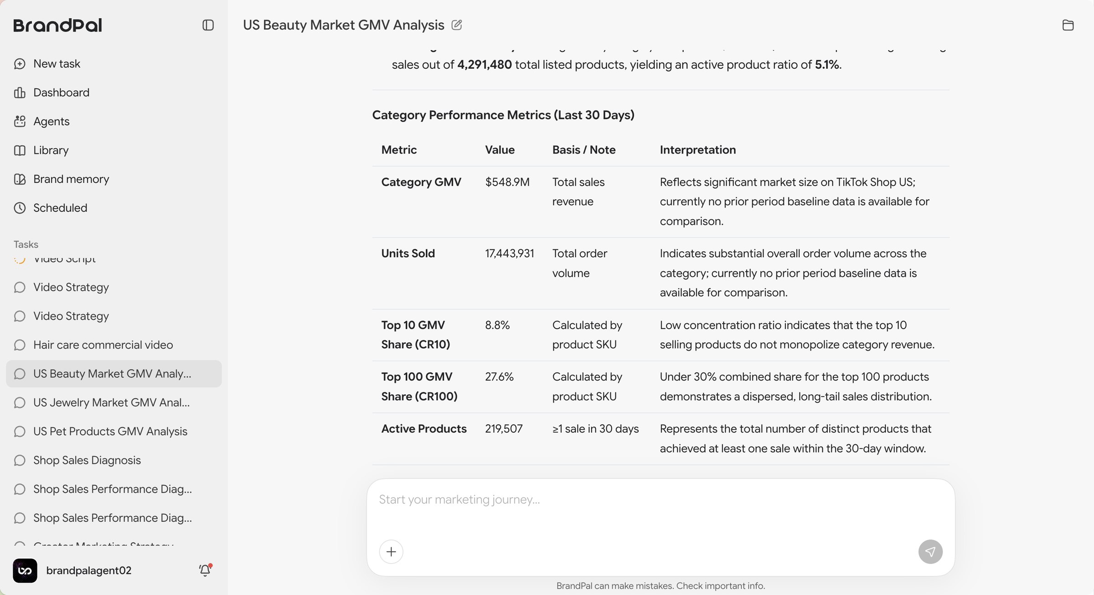Click the Active Products metric label

click(x=424, y=429)
